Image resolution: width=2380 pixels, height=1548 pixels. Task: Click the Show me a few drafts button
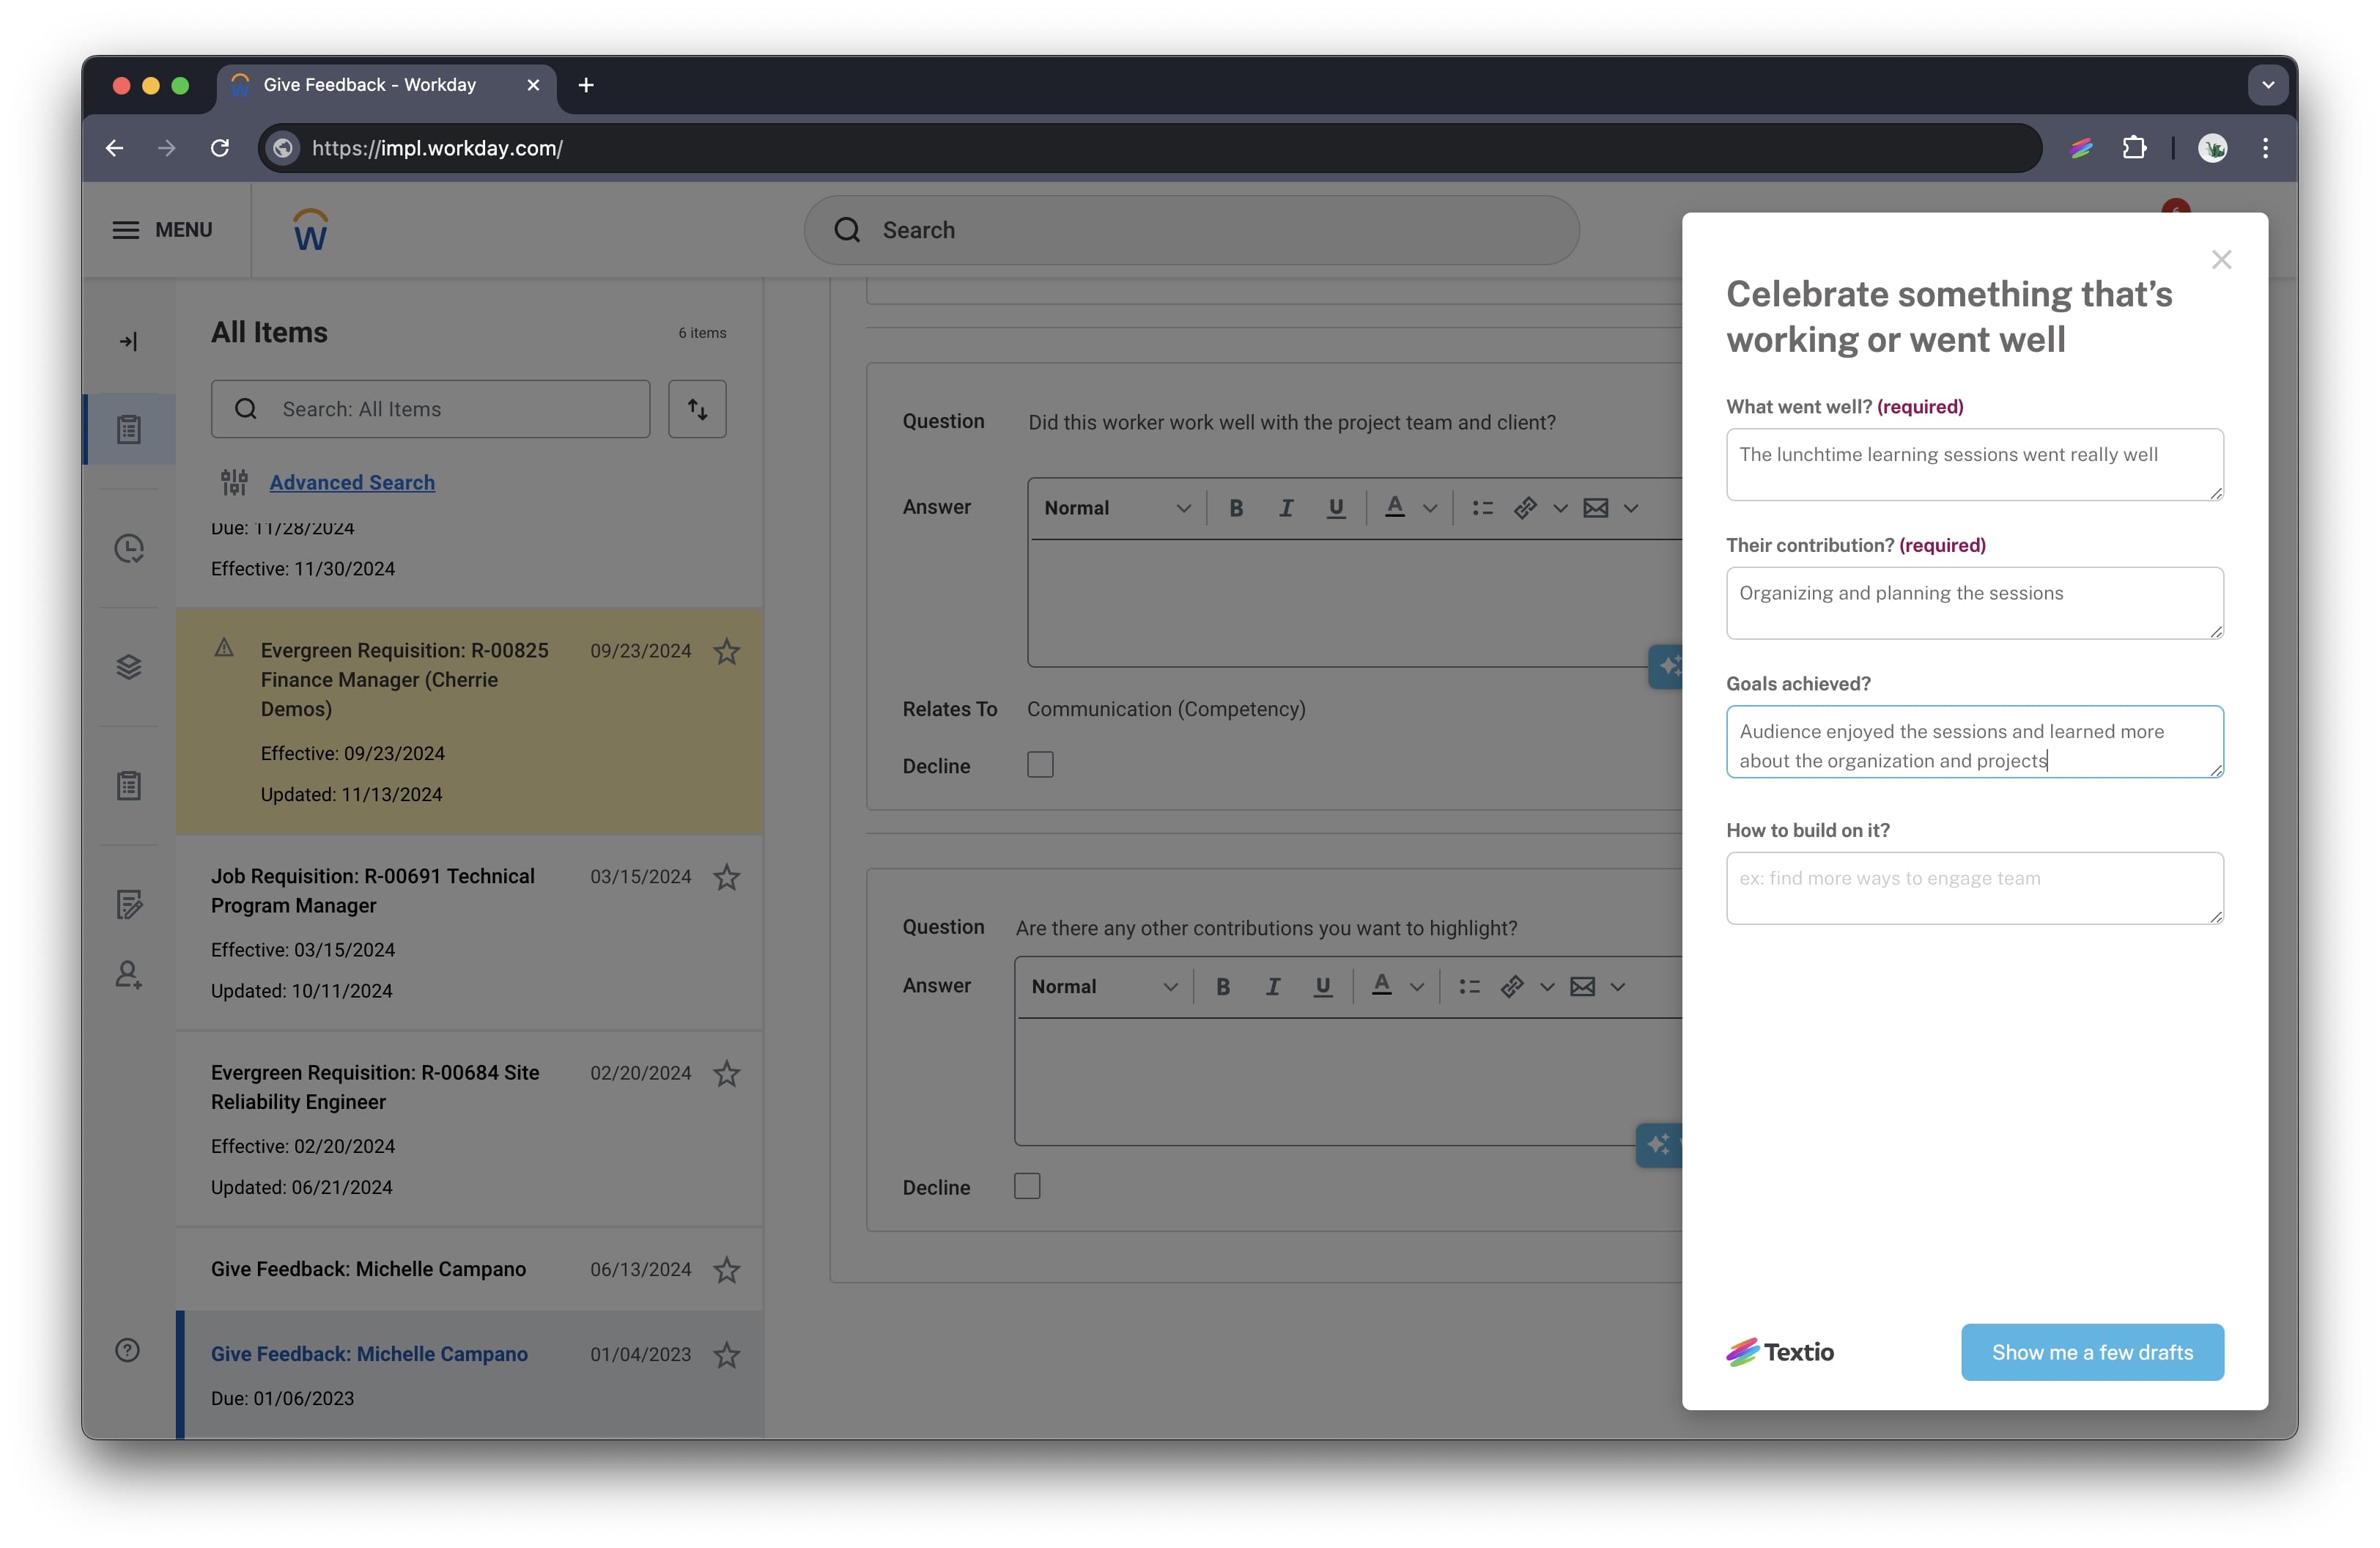point(2092,1351)
